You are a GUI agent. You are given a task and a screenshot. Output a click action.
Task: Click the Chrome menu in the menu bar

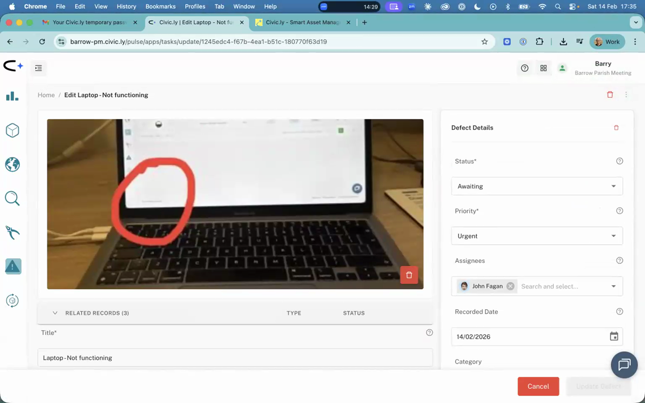tap(35, 7)
